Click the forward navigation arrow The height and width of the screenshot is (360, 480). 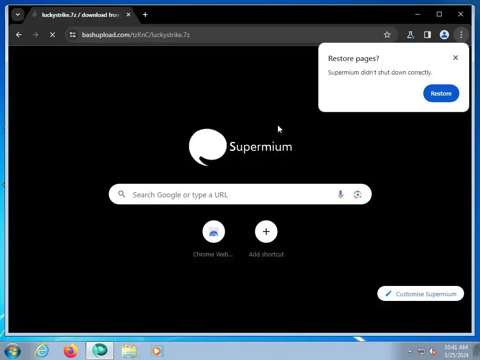pyautogui.click(x=36, y=35)
